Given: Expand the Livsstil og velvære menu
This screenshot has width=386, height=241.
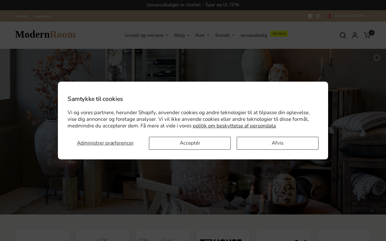Looking at the screenshot, I should (x=146, y=35).
